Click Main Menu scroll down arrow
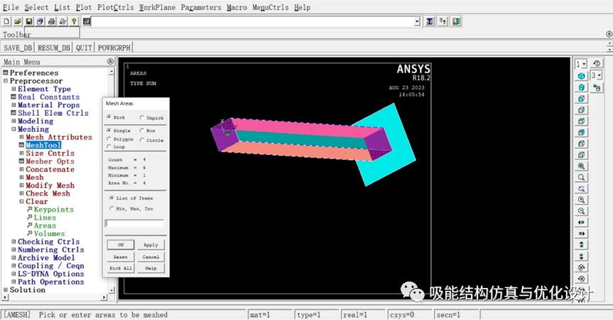This screenshot has width=613, height=320. 112,290
